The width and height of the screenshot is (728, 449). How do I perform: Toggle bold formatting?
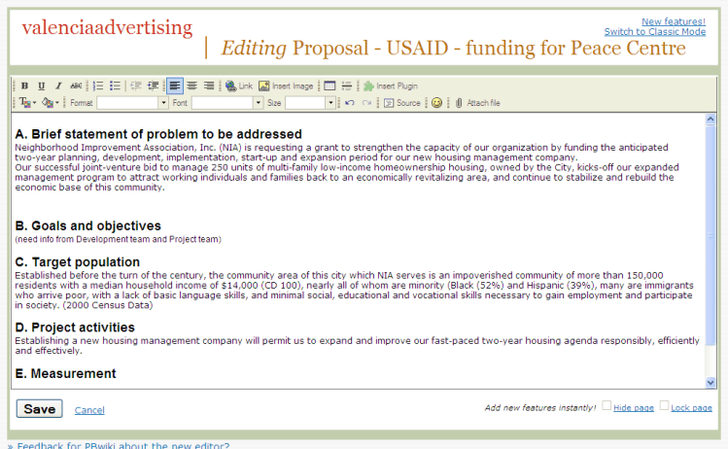point(24,86)
